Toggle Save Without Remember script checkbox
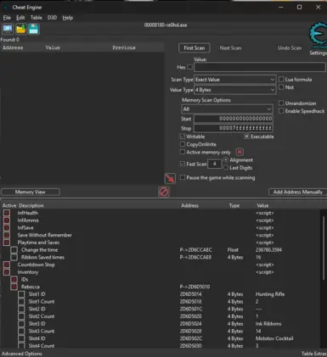The image size is (327, 357). coord(7,235)
